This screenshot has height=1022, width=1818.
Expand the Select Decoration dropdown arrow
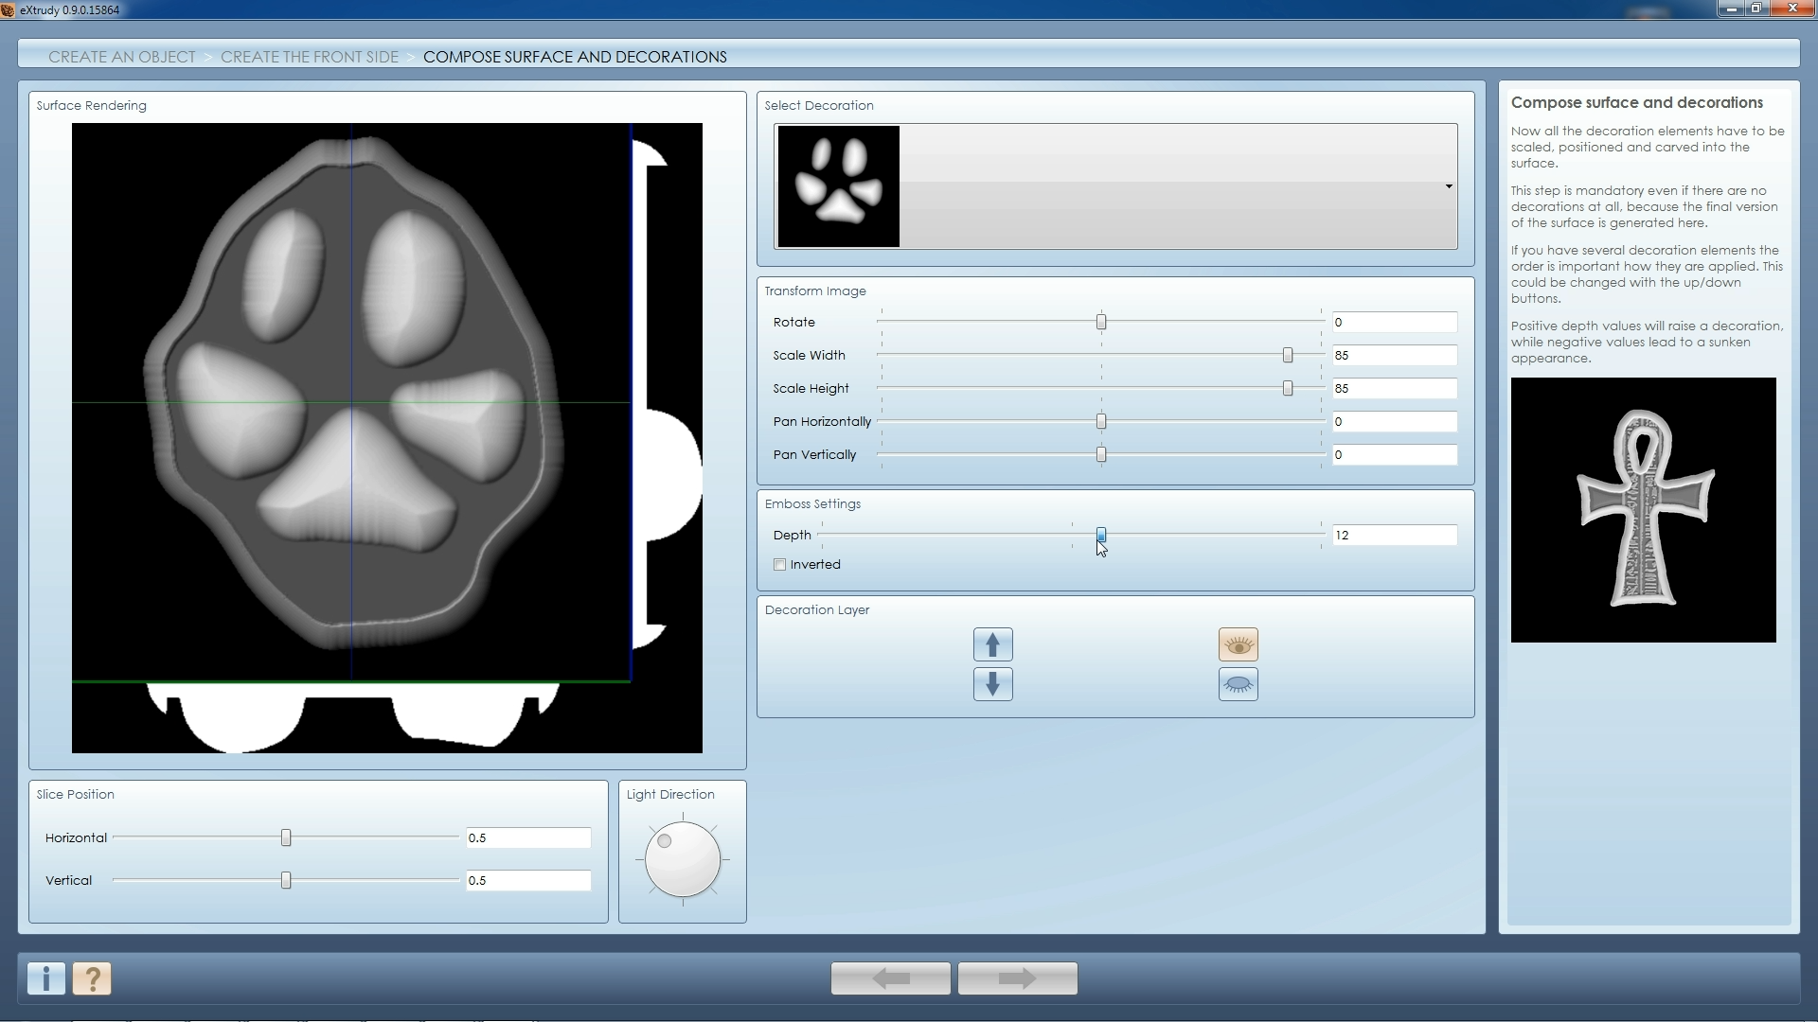[1448, 186]
